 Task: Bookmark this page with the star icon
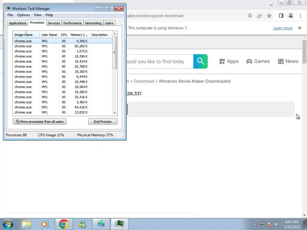[x=269, y=16]
